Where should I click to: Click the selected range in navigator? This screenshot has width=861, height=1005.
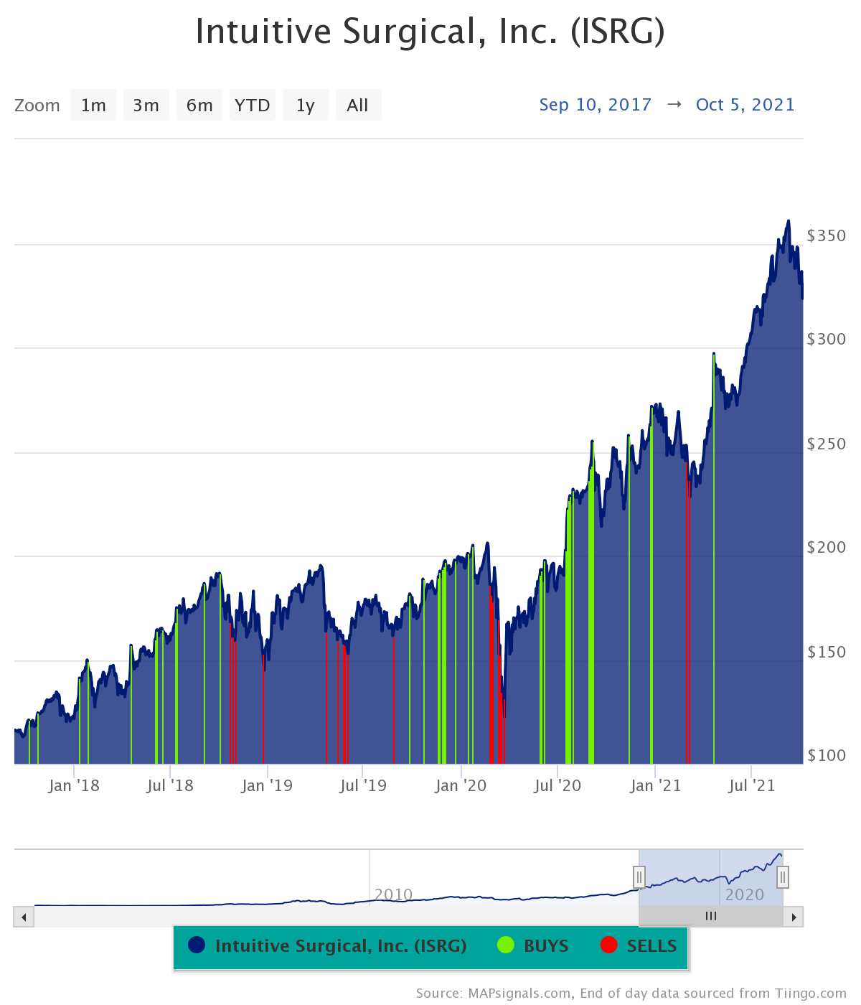[x=711, y=877]
